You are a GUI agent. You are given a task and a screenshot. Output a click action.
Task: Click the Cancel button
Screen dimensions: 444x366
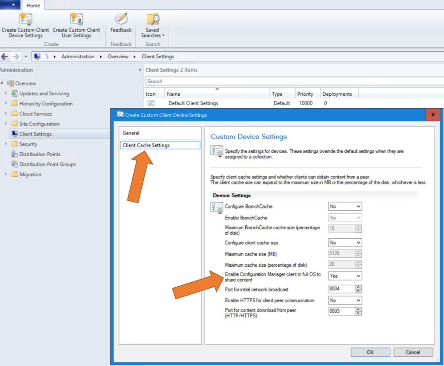click(x=413, y=352)
